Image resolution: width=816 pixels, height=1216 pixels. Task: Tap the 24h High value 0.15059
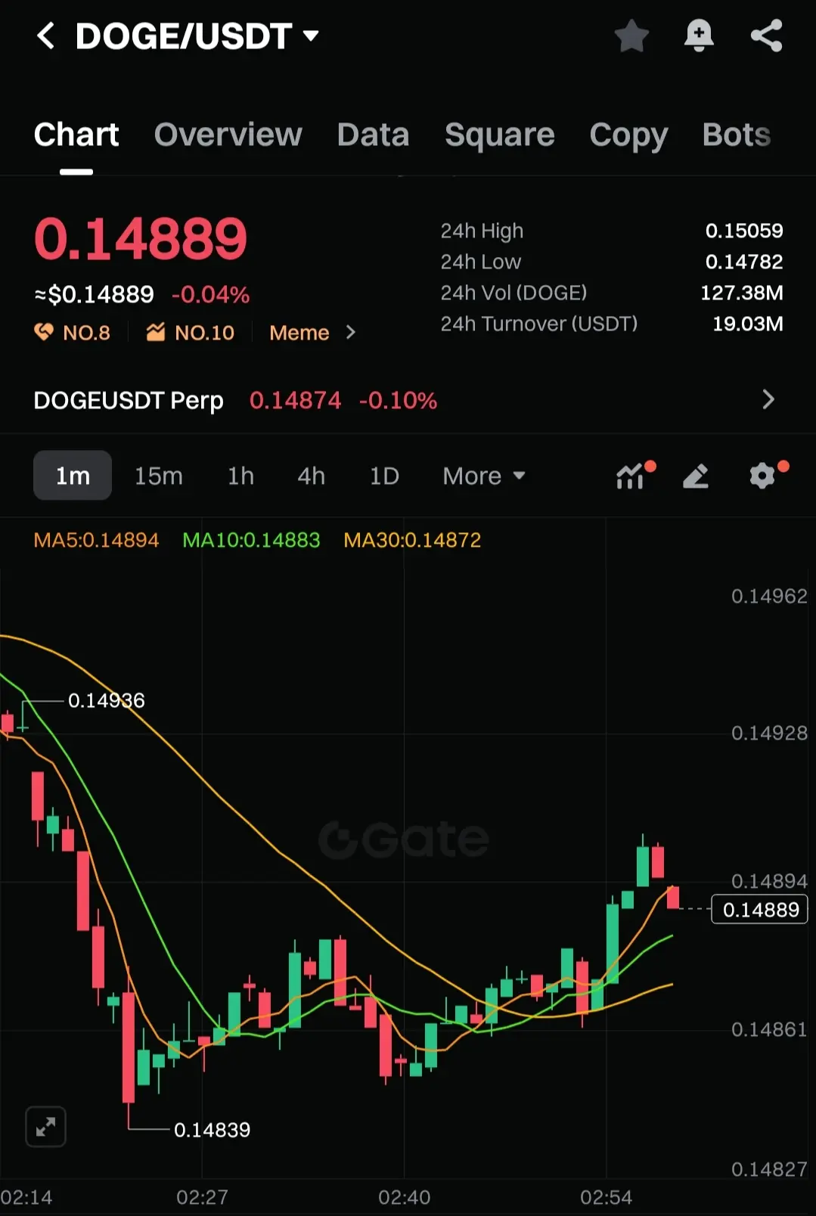(x=744, y=231)
